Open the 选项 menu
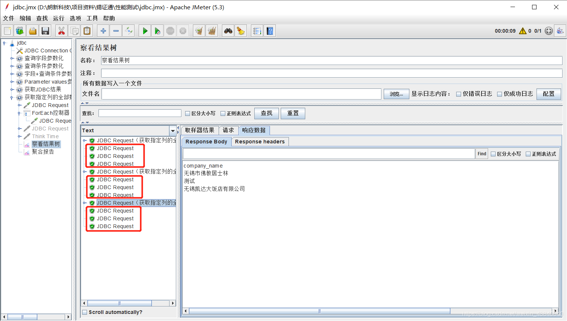This screenshot has width=567, height=321. [75, 18]
